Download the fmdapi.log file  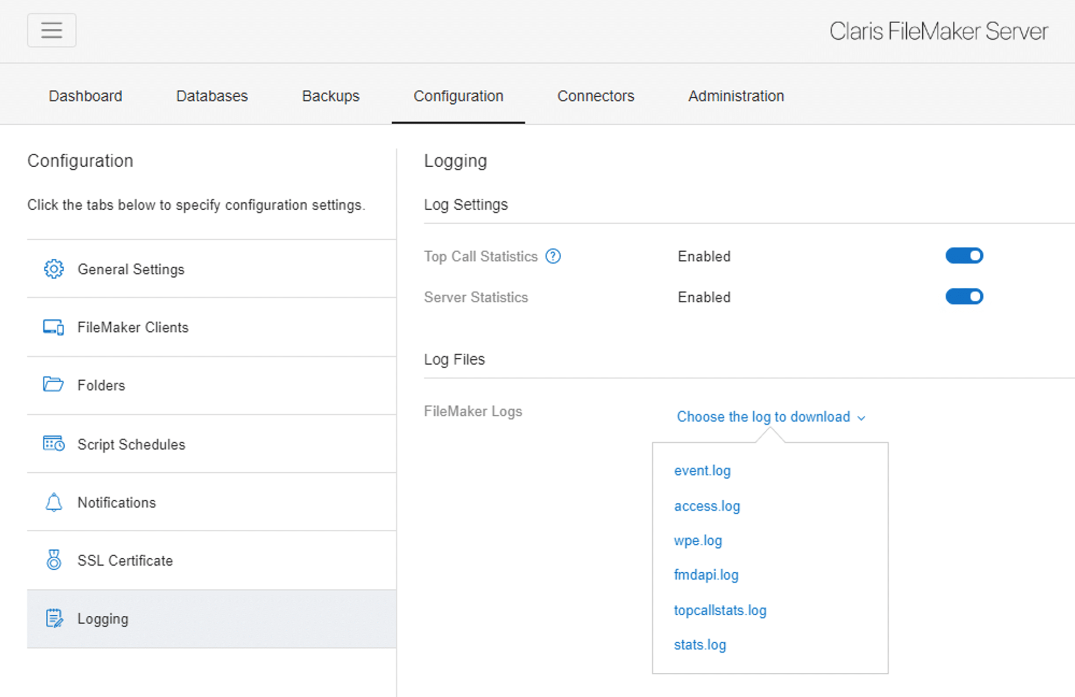[706, 575]
